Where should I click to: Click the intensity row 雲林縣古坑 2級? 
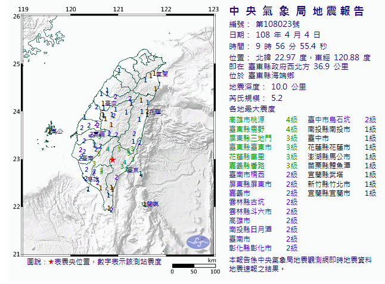(x=263, y=202)
